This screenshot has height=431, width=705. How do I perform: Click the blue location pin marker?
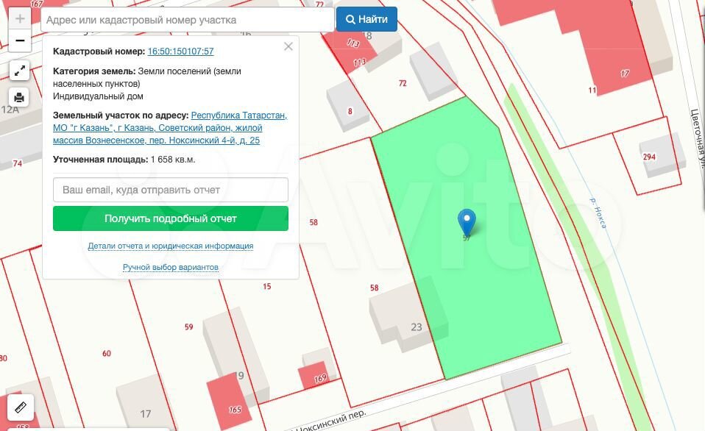click(x=467, y=221)
